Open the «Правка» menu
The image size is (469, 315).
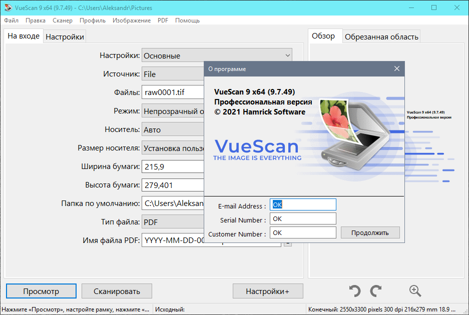[36, 20]
